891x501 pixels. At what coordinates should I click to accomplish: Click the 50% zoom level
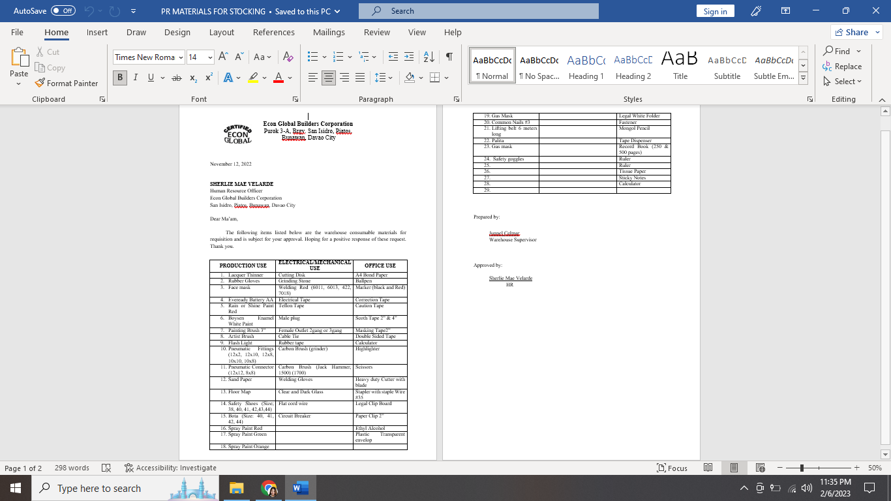(875, 468)
